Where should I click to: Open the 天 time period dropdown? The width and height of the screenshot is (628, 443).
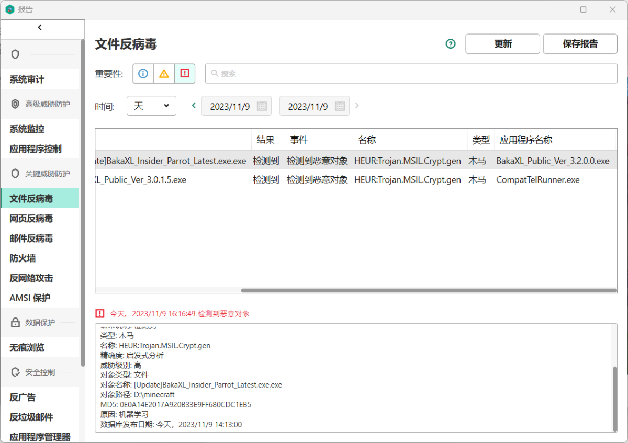151,106
